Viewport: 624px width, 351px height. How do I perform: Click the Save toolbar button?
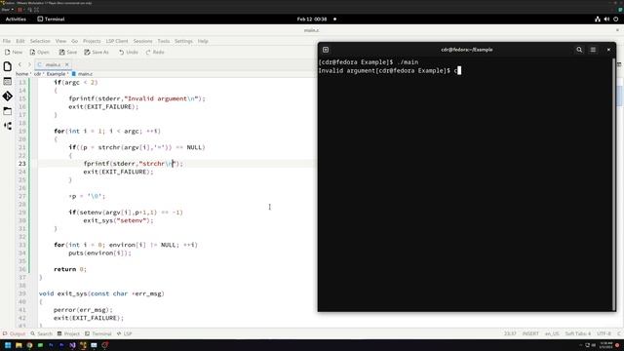click(x=67, y=52)
